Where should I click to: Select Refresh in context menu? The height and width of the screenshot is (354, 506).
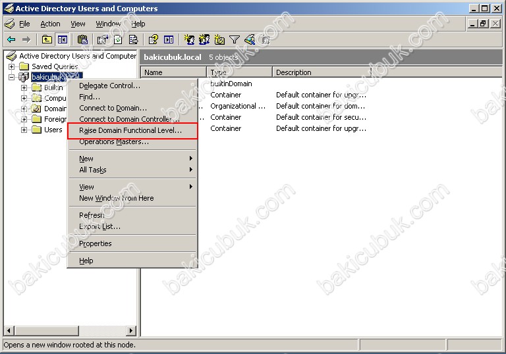pos(132,215)
